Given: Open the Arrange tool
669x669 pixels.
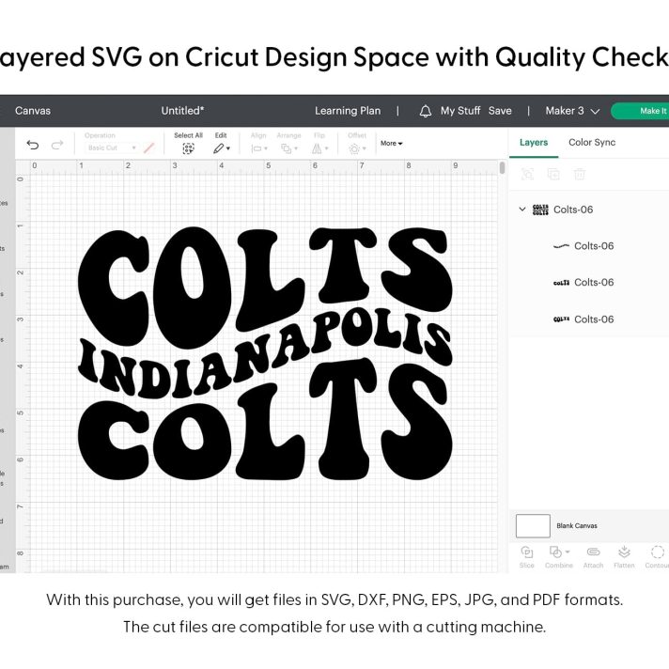Looking at the screenshot, I should 288,148.
